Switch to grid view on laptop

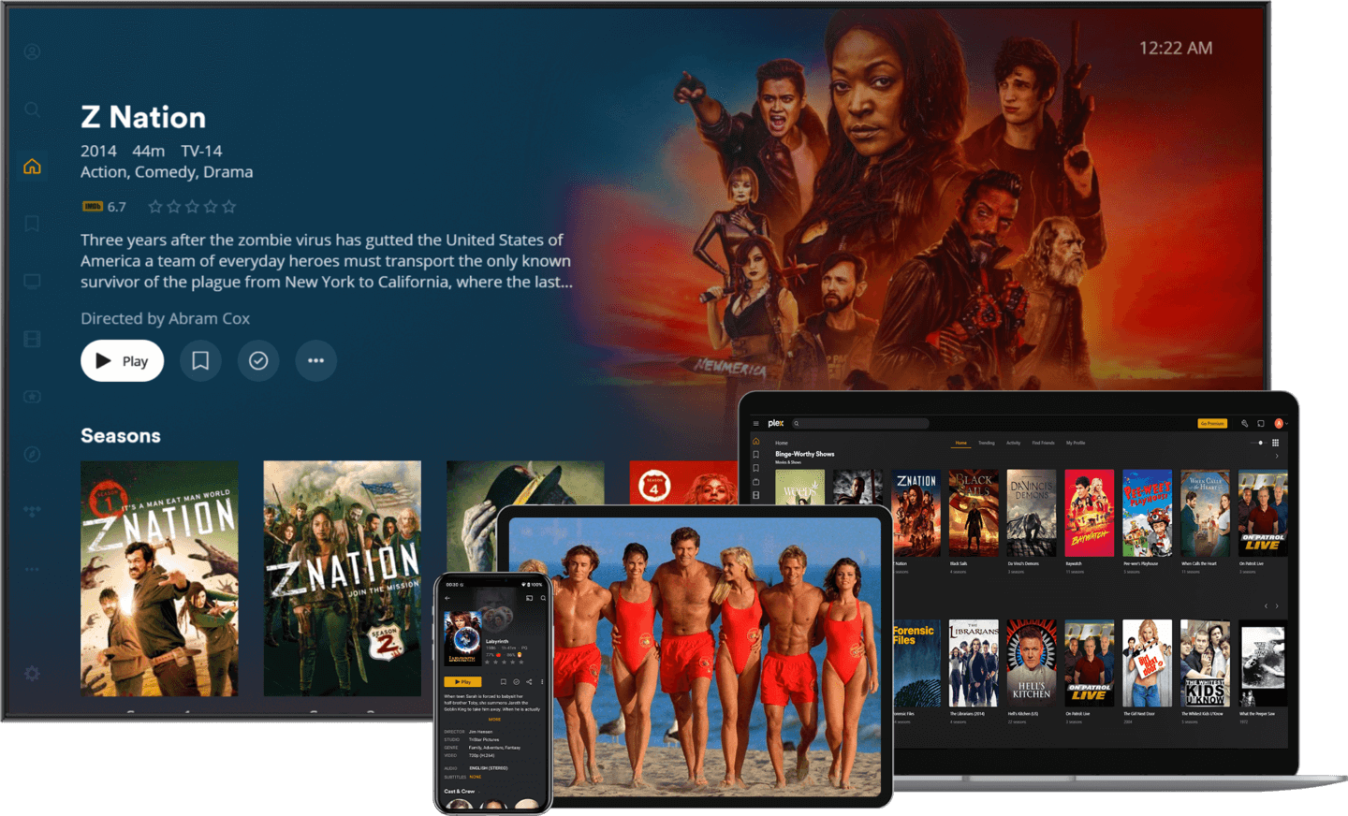point(1276,443)
